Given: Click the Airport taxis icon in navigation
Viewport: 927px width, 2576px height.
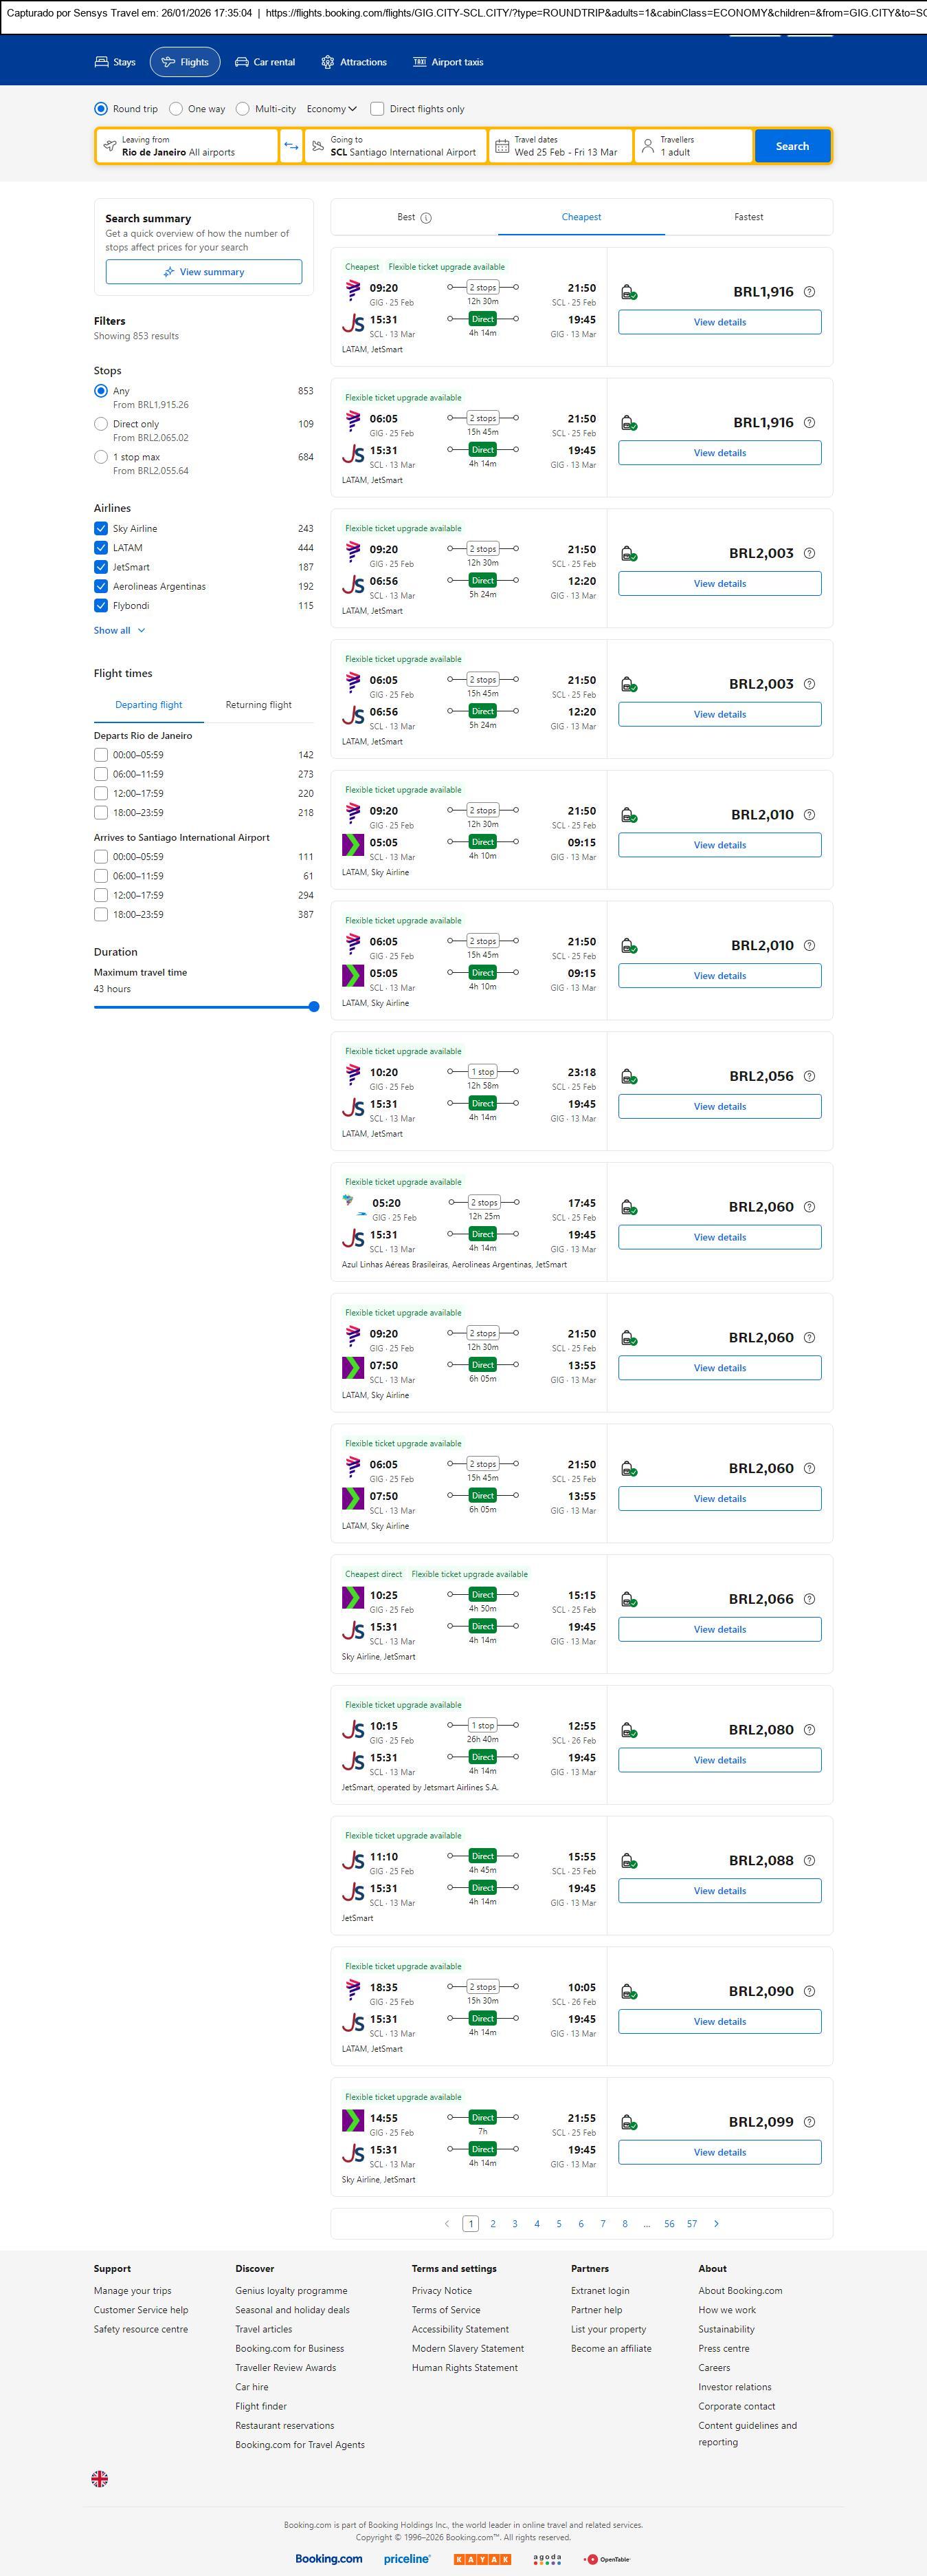Looking at the screenshot, I should tap(420, 62).
